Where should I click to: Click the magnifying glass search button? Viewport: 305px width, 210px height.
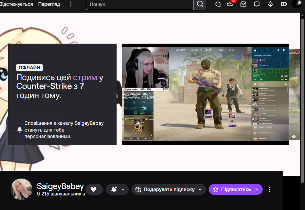click(200, 4)
